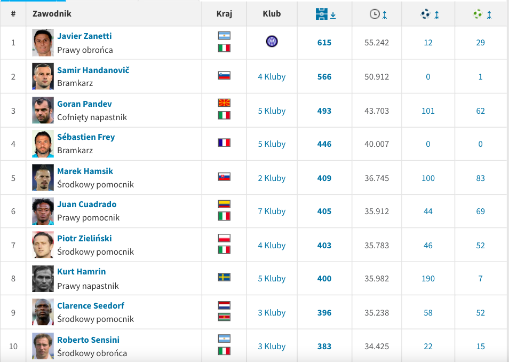Click the Zawodnik column header
The height and width of the screenshot is (362, 509).
(x=52, y=13)
